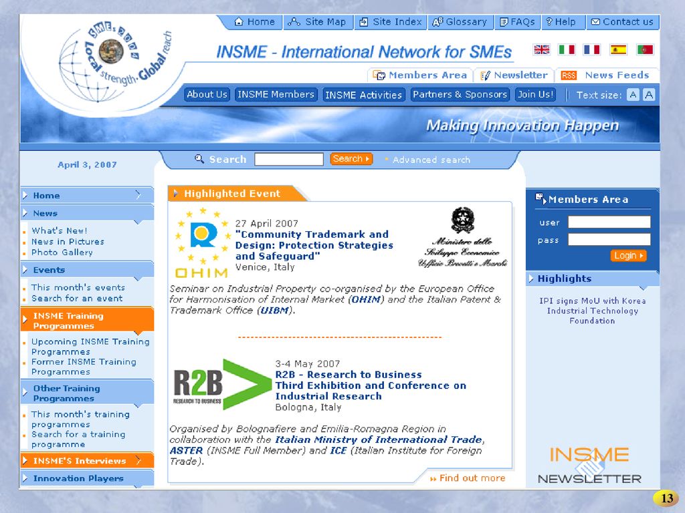685x513 pixels.
Task: Click the orange RSS icon
Action: [569, 75]
